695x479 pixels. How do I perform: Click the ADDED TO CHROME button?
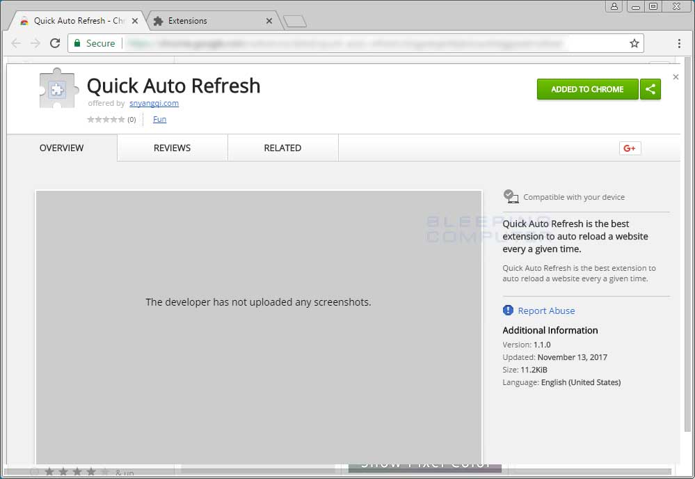(x=587, y=89)
